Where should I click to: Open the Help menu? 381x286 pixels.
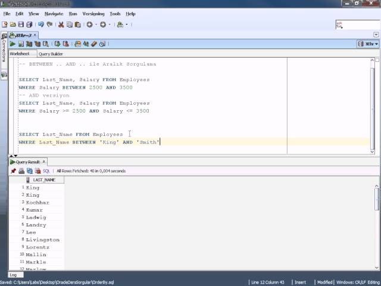(x=130, y=14)
